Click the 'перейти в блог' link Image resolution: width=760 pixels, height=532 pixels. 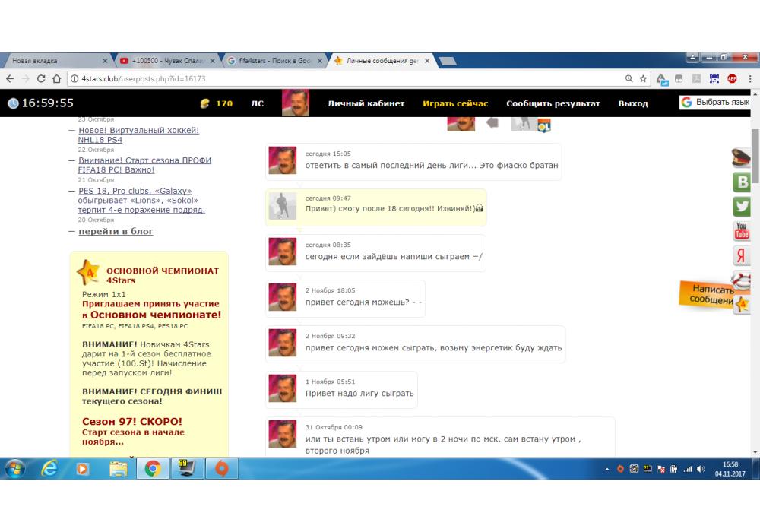tap(116, 231)
